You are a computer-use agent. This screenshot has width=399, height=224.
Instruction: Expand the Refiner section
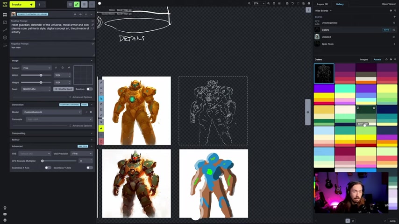click(x=52, y=140)
